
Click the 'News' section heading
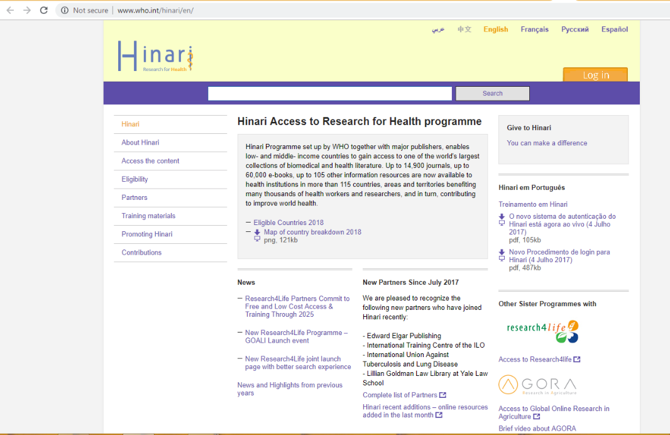246,282
